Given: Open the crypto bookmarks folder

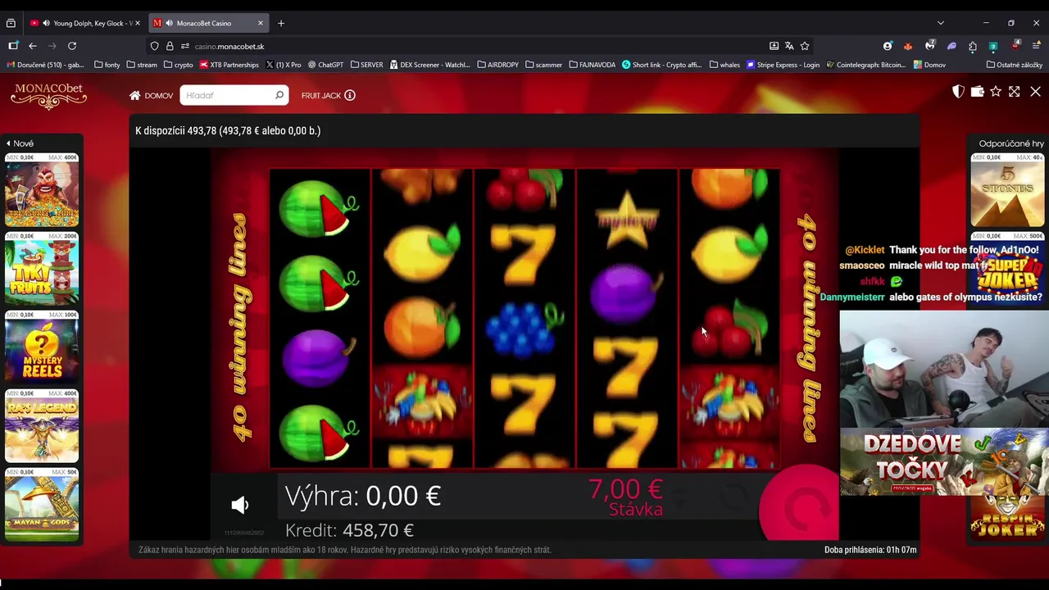Looking at the screenshot, I should click(179, 65).
